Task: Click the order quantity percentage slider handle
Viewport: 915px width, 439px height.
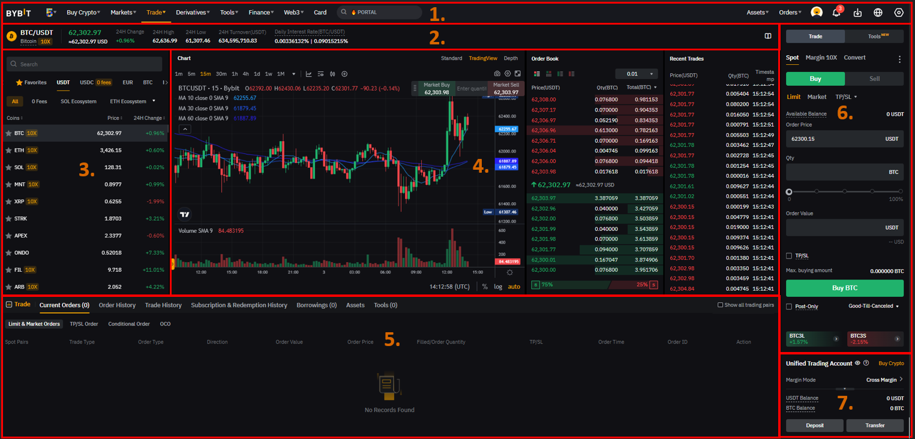Action: 789,192
